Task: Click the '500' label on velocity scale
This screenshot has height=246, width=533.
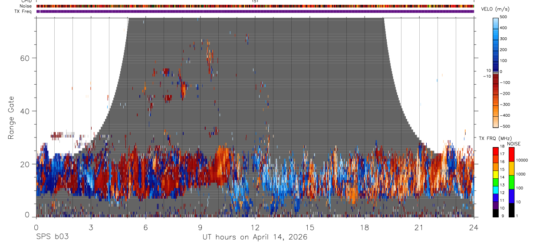Action: [x=503, y=17]
